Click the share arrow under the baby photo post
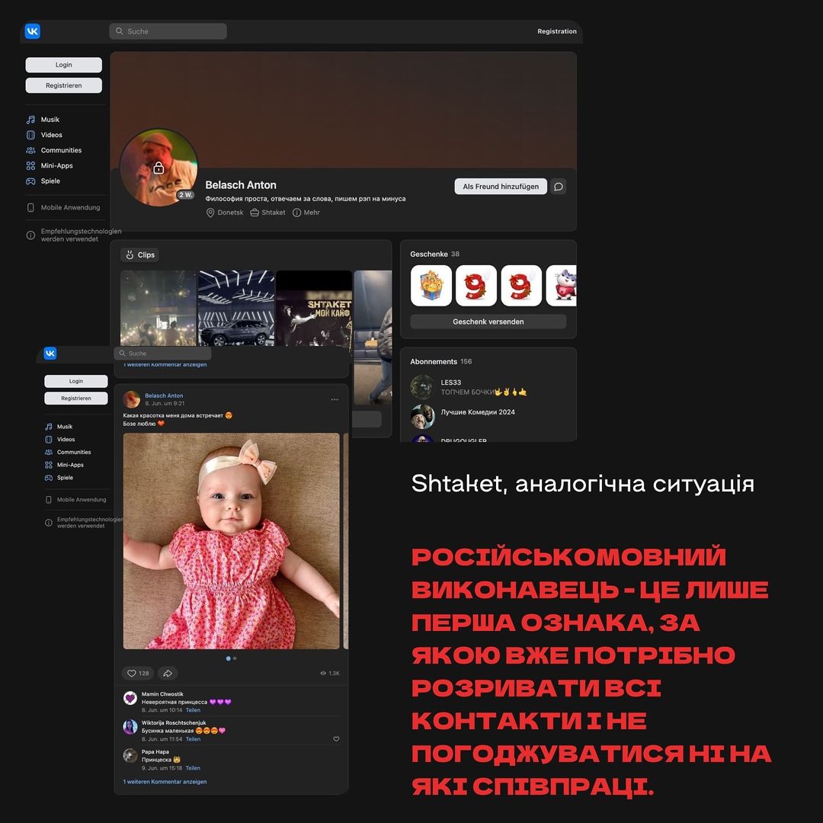Screen dimensions: 823x823 167,673
